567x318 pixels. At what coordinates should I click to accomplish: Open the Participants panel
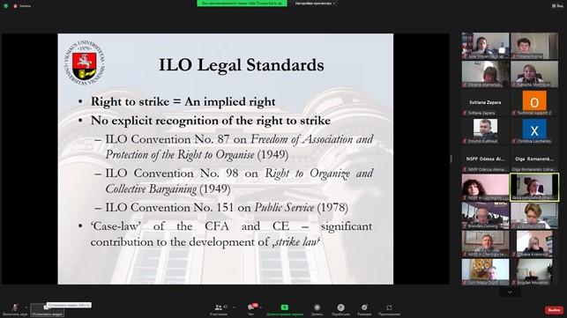[219, 309]
